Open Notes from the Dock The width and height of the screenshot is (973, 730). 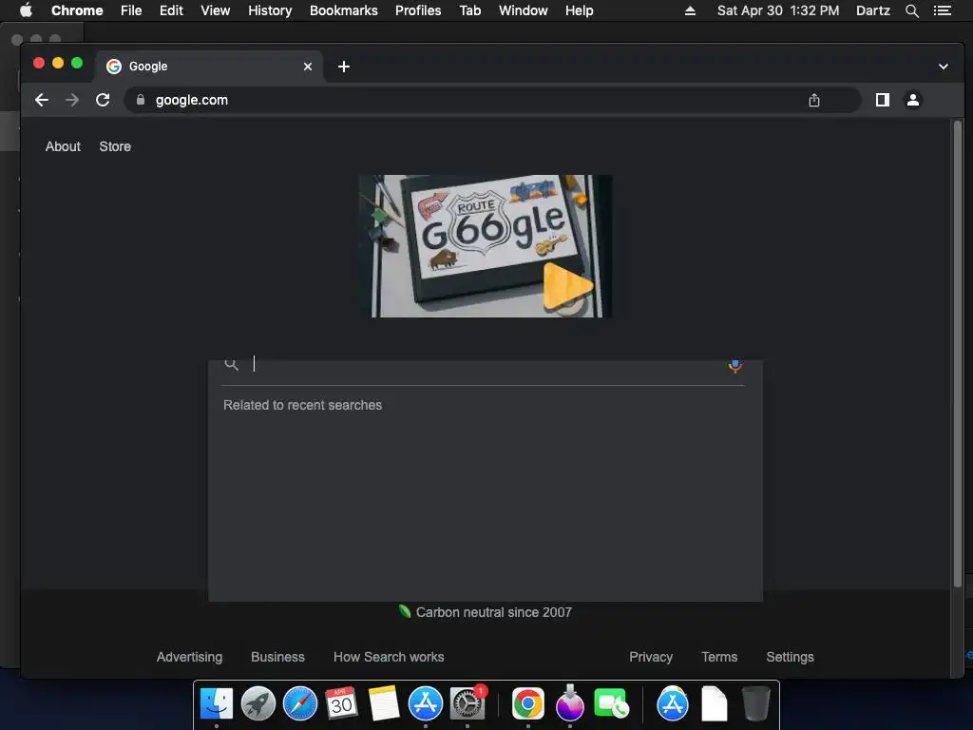click(x=384, y=704)
